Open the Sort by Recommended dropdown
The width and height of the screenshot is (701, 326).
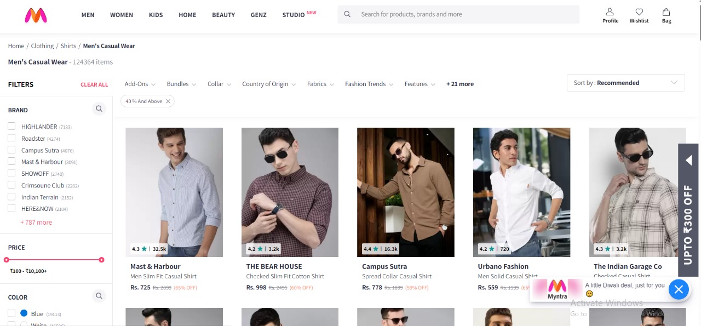[x=625, y=83]
